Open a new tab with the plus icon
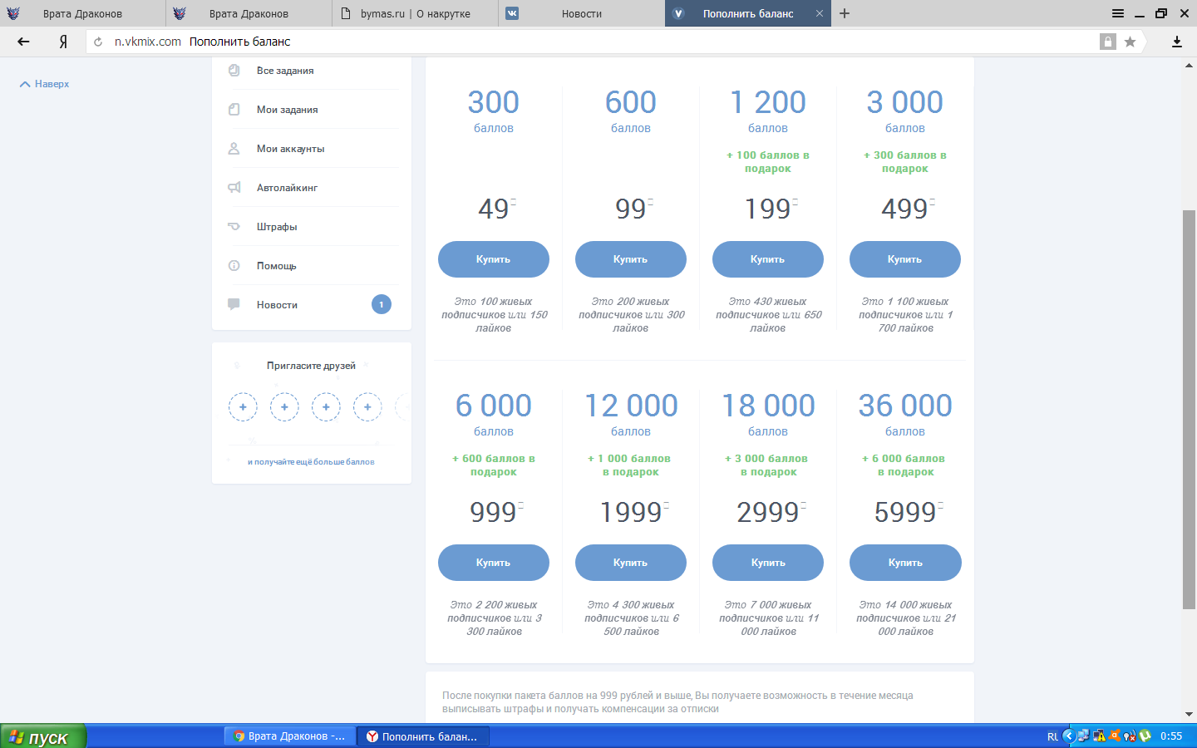Image resolution: width=1197 pixels, height=748 pixels. (845, 13)
